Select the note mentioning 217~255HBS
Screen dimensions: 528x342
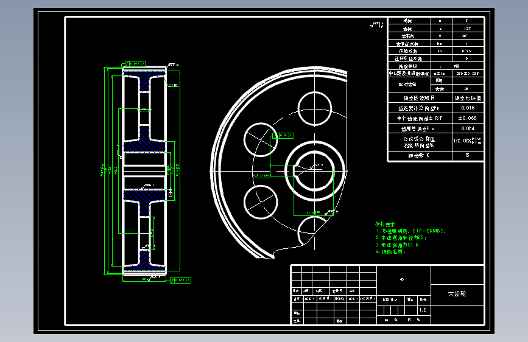point(411,231)
